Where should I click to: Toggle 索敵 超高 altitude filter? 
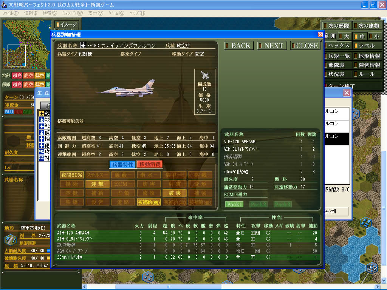pos(17,76)
